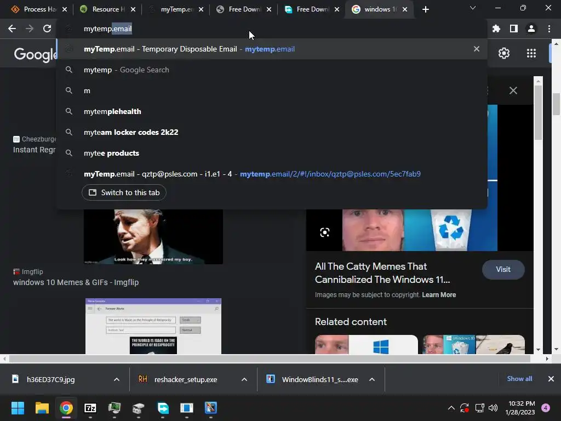Open the tab search chevron

(473, 8)
